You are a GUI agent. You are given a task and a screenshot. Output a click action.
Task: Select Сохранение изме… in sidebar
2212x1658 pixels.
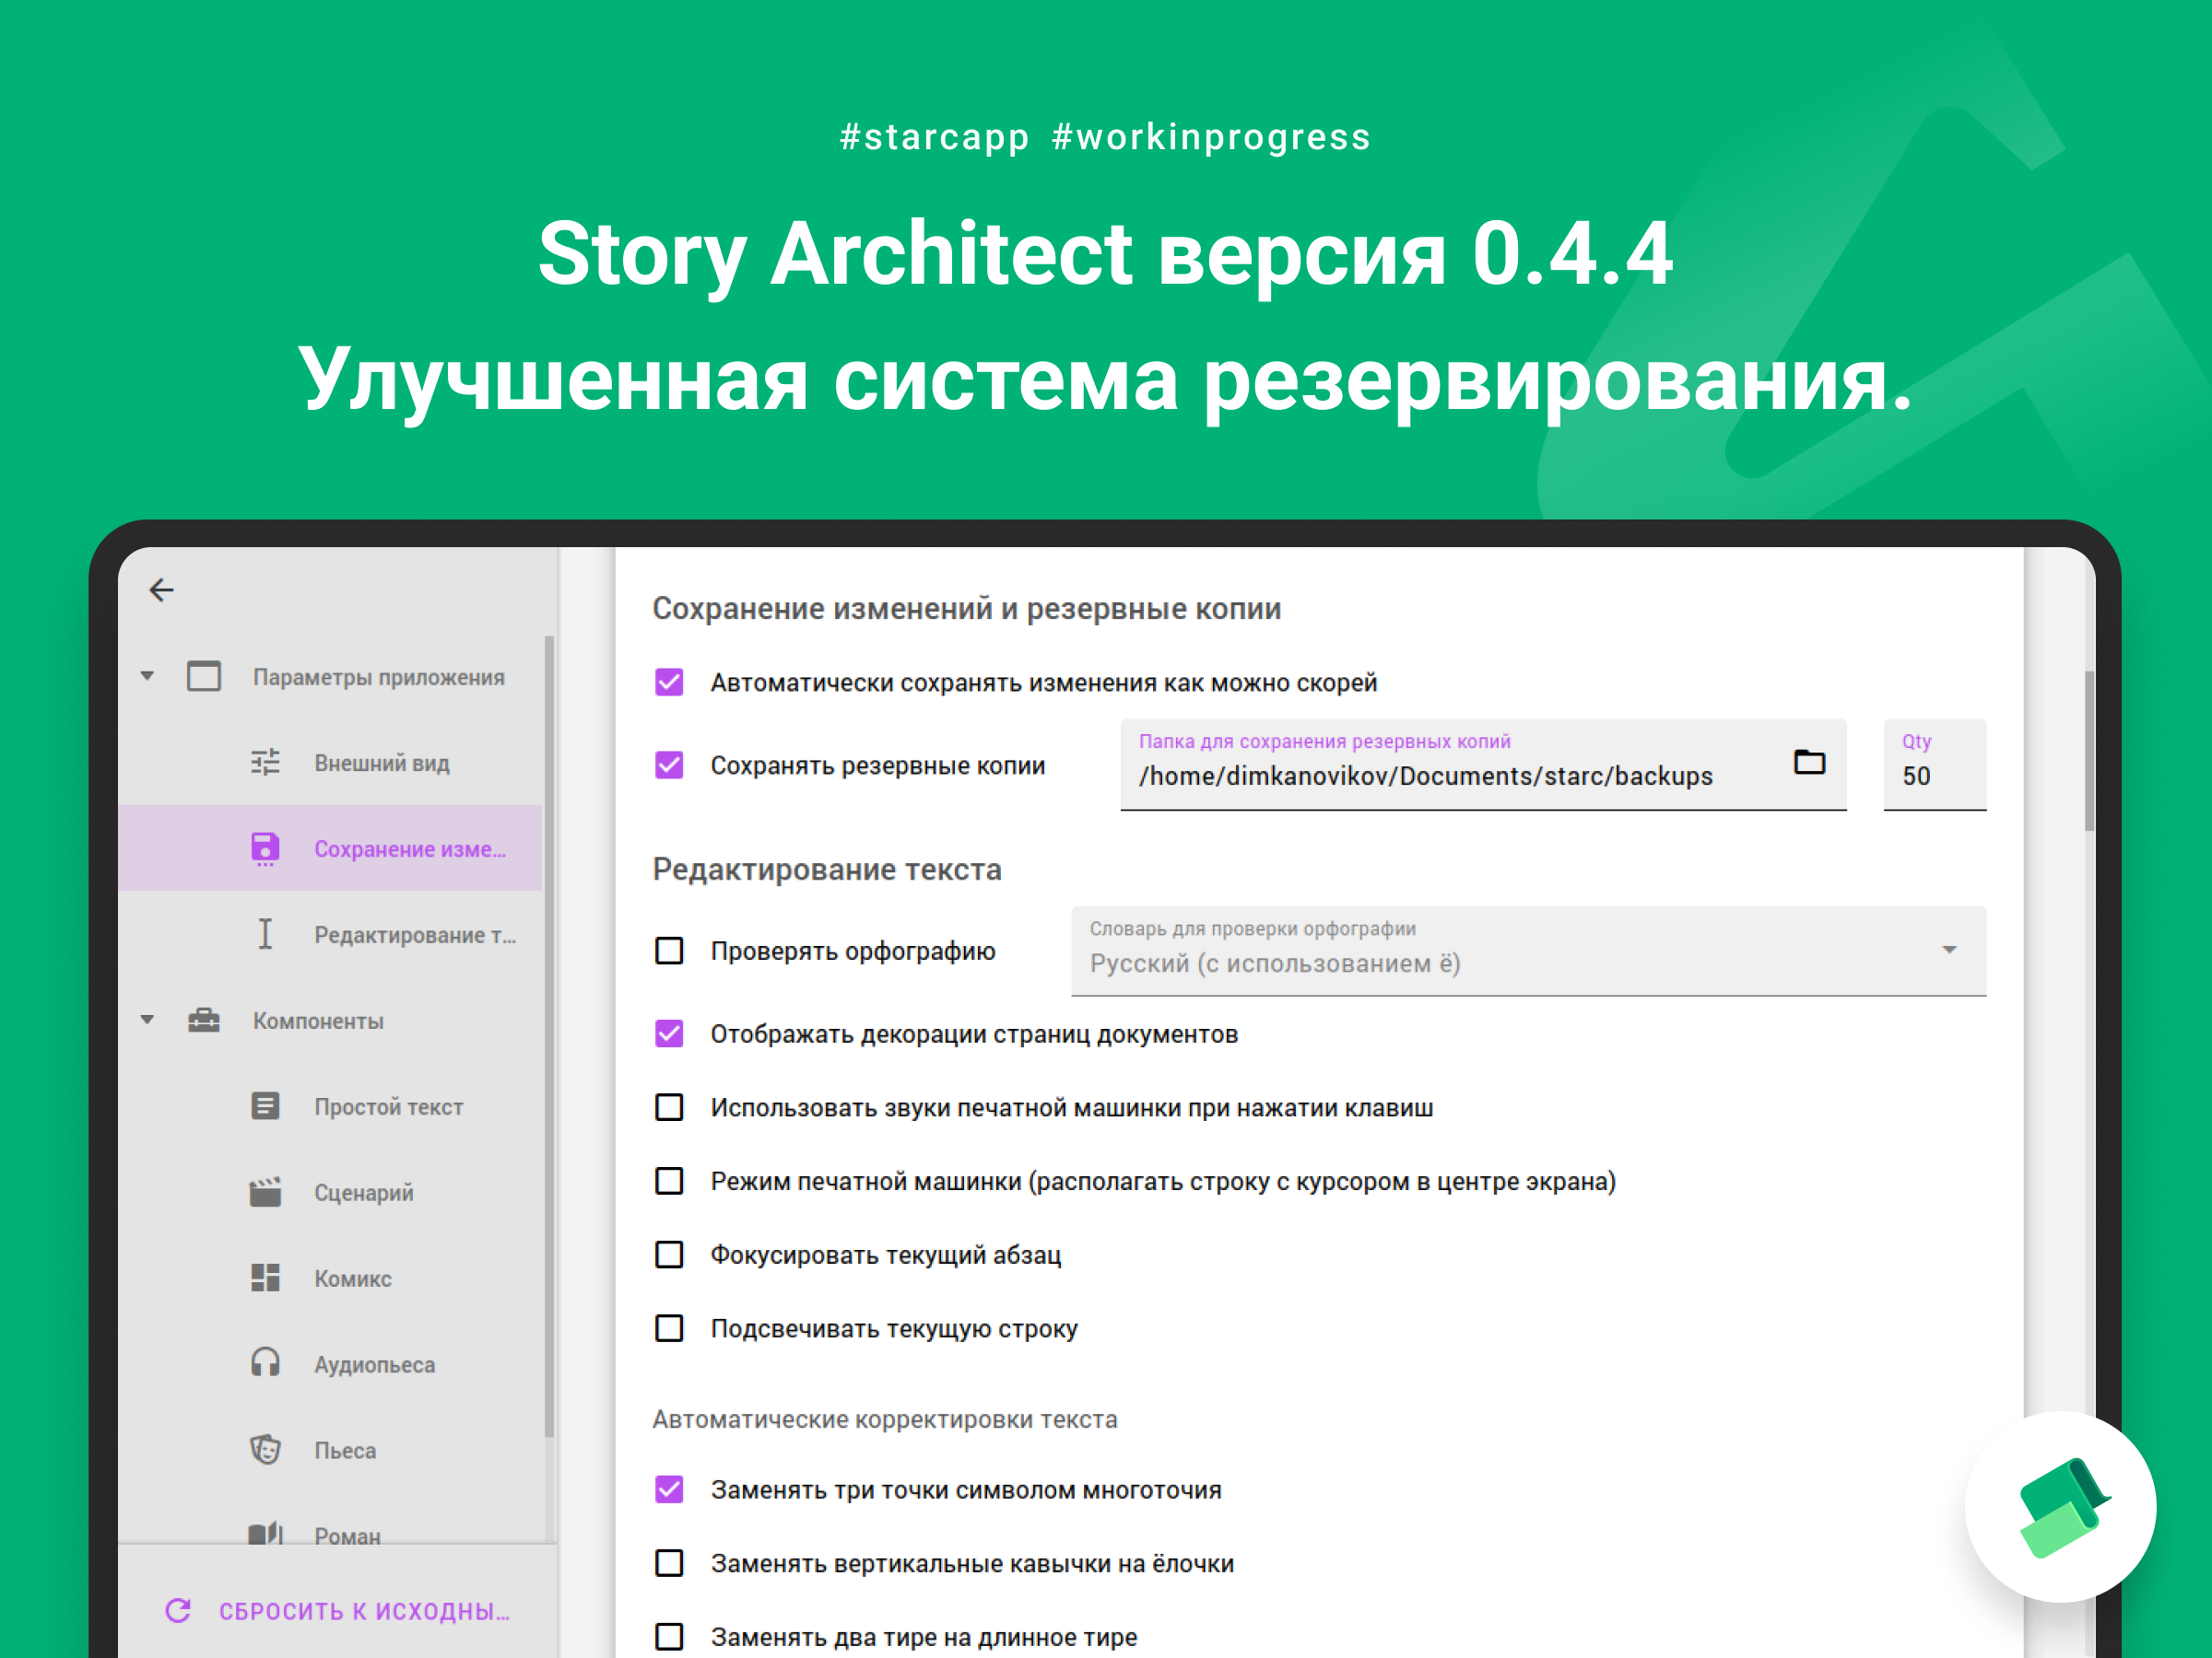(330, 848)
